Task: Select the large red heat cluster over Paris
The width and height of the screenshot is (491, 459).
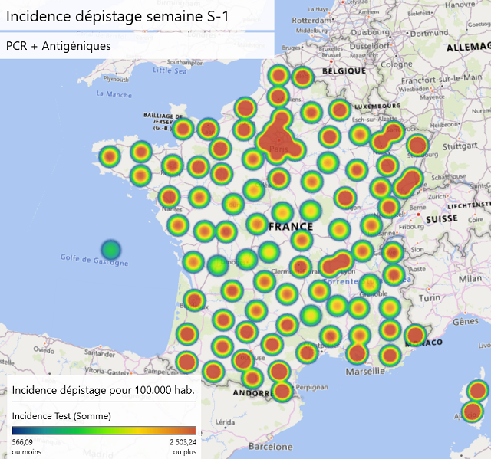Action: tap(275, 138)
